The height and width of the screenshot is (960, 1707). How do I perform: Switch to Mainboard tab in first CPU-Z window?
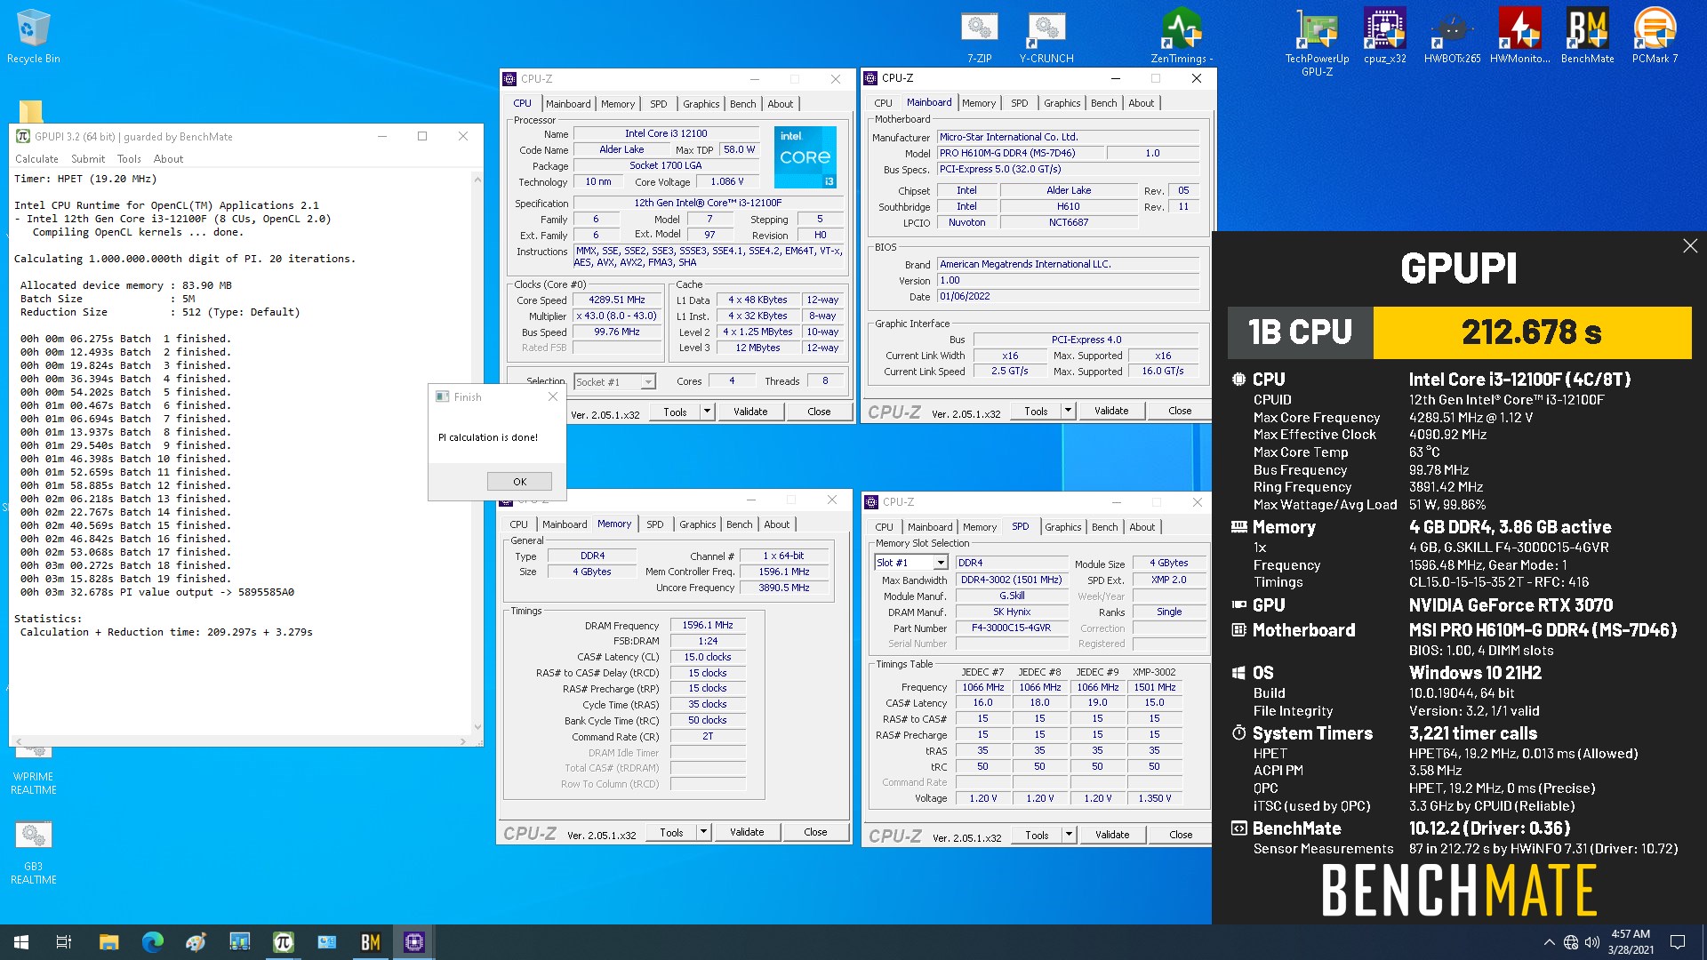coord(568,104)
